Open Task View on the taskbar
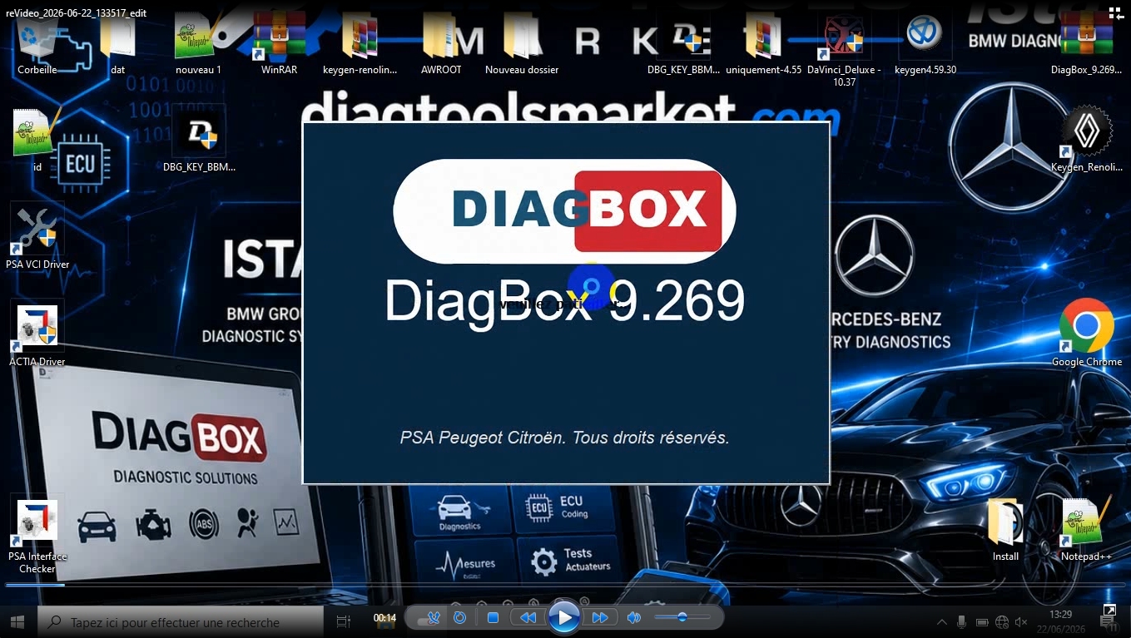The image size is (1131, 638). pyautogui.click(x=343, y=621)
